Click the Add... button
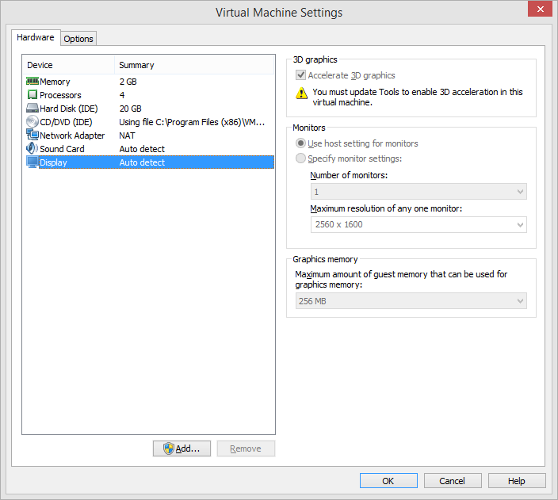 (182, 448)
